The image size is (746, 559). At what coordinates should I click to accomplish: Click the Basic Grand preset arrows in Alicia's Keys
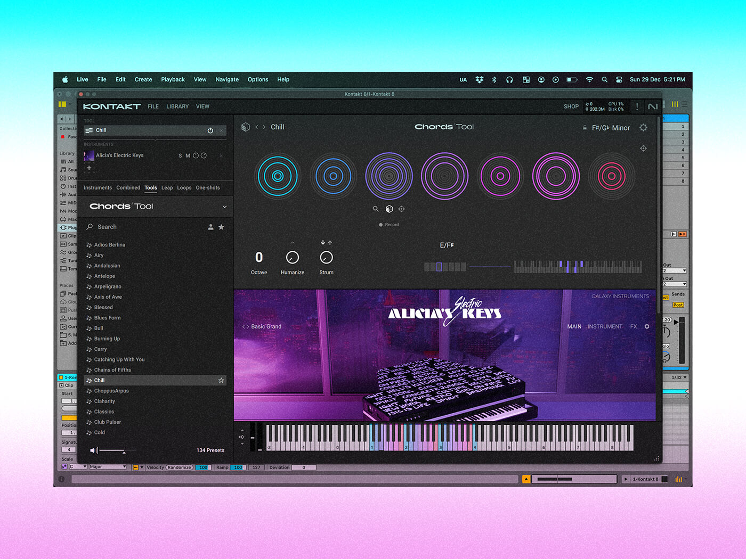[246, 327]
